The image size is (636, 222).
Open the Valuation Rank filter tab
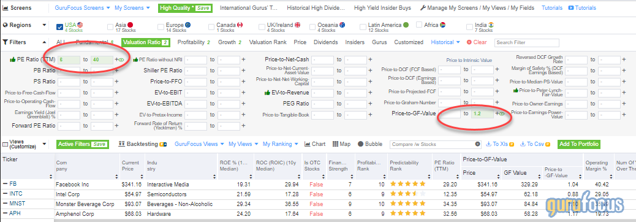point(268,42)
